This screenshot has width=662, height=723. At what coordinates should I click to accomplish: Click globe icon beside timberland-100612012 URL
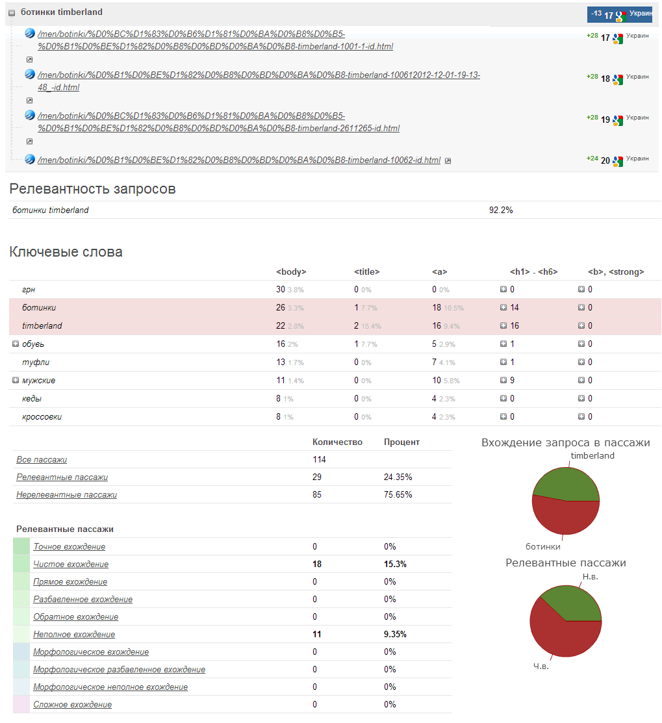point(30,74)
